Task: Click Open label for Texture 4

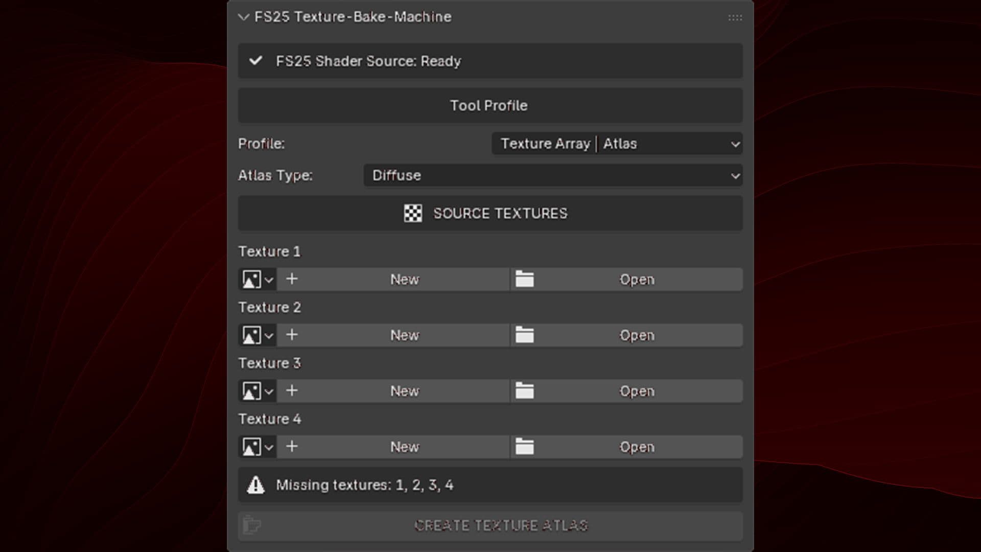Action: tap(637, 447)
